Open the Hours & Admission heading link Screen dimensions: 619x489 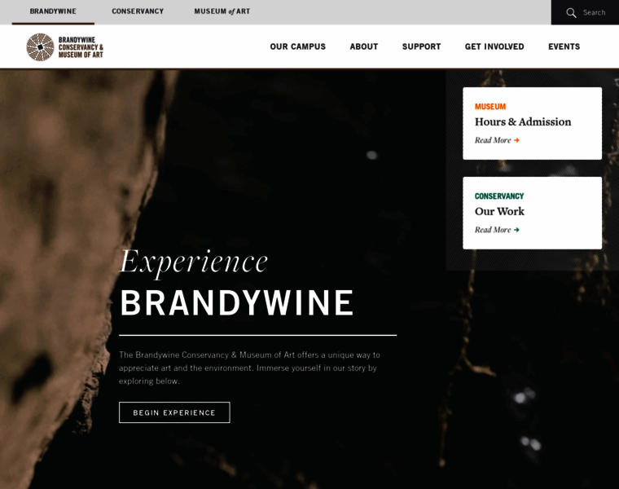pos(523,121)
